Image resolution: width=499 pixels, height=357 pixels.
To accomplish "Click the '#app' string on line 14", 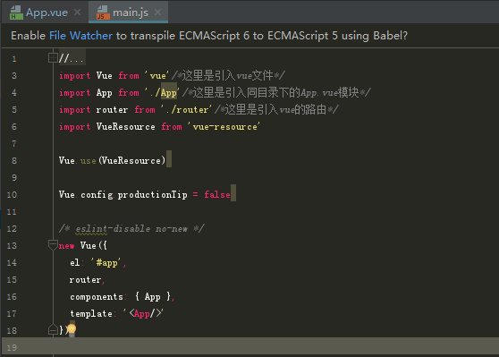I will coord(107,263).
